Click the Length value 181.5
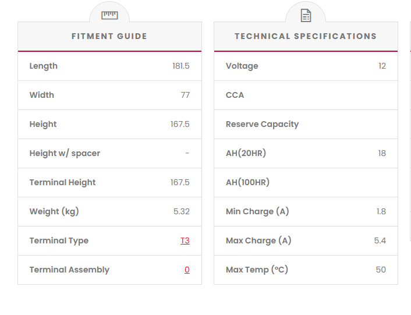 point(181,66)
